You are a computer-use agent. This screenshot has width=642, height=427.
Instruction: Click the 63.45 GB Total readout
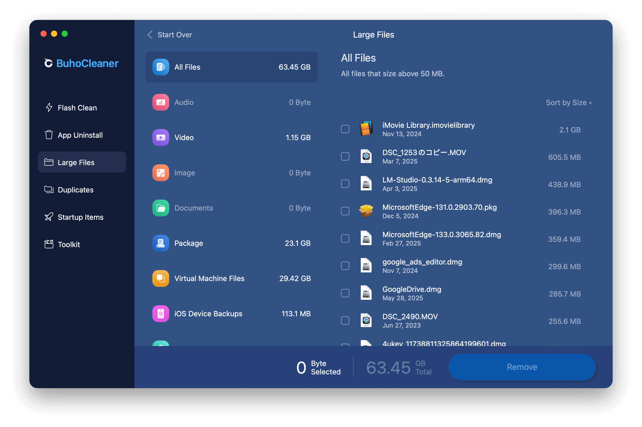coord(399,367)
